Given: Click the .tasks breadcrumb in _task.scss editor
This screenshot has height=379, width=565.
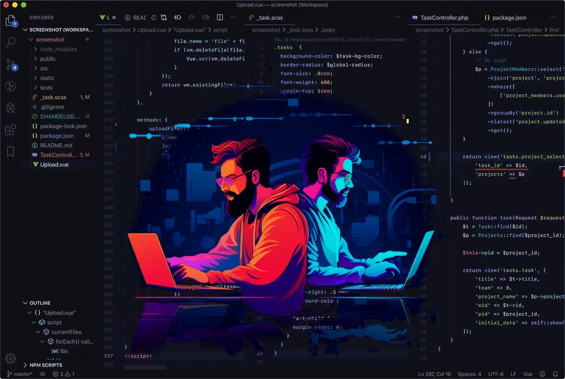Looking at the screenshot, I should tap(327, 30).
